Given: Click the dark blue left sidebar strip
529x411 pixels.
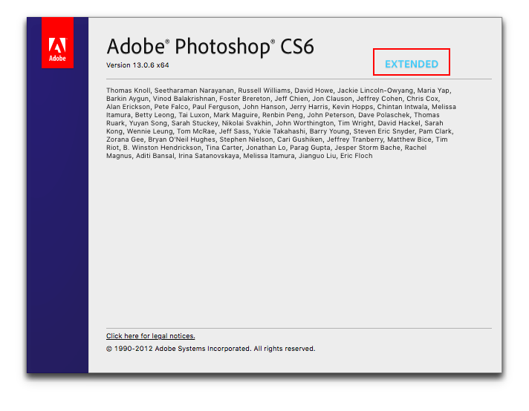Looking at the screenshot, I should pos(57,223).
